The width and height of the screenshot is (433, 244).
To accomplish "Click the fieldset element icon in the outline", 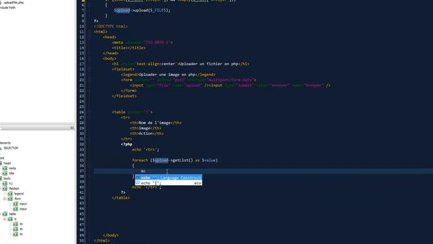I will tap(5, 188).
